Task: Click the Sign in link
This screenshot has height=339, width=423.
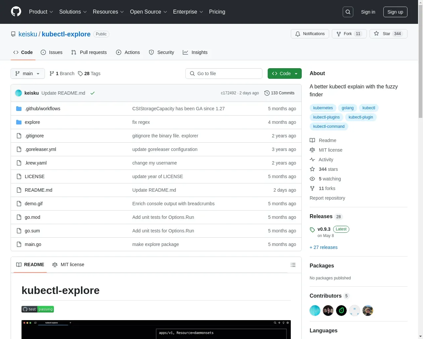Action: (368, 12)
